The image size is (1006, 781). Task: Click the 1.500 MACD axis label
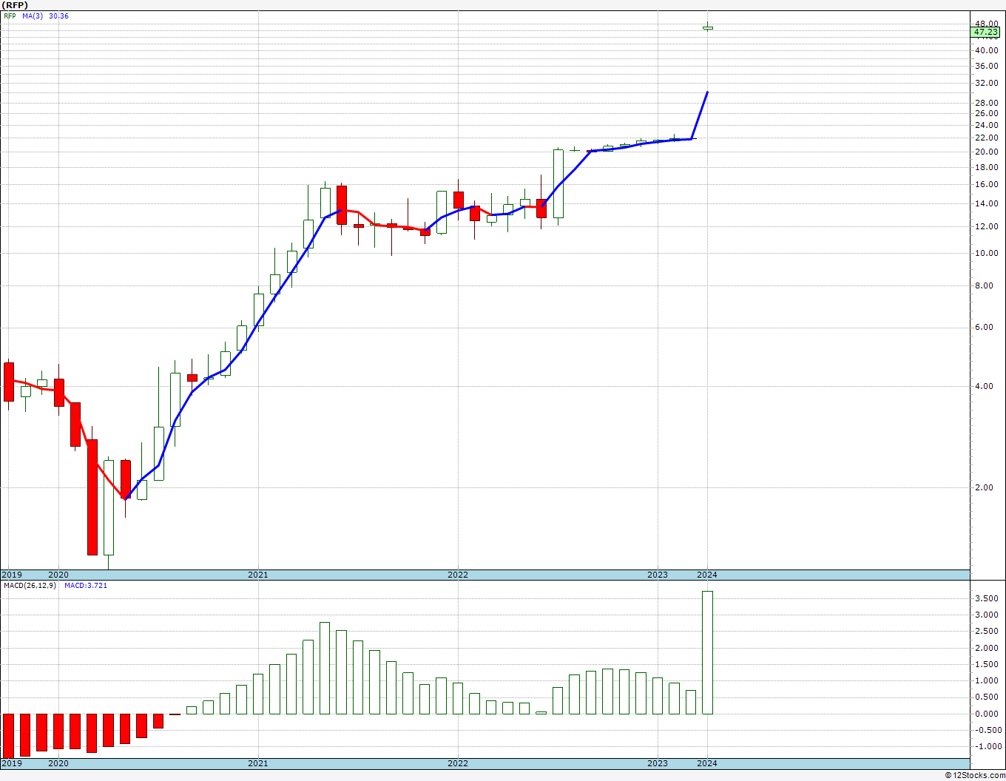tap(986, 664)
